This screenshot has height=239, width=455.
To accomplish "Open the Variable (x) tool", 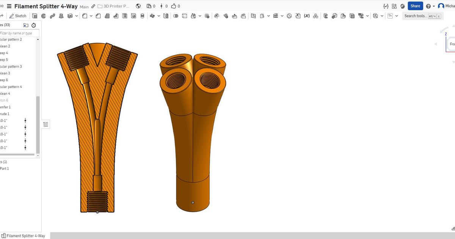I will pos(307,16).
